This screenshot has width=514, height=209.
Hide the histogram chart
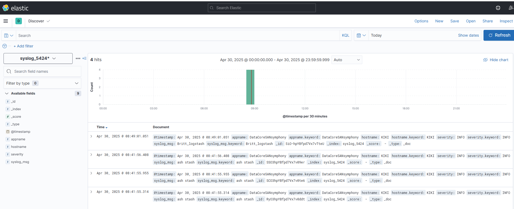click(x=496, y=60)
